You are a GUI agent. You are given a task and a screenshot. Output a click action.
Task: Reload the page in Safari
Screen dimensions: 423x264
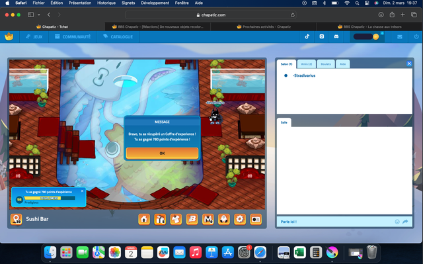click(x=292, y=15)
